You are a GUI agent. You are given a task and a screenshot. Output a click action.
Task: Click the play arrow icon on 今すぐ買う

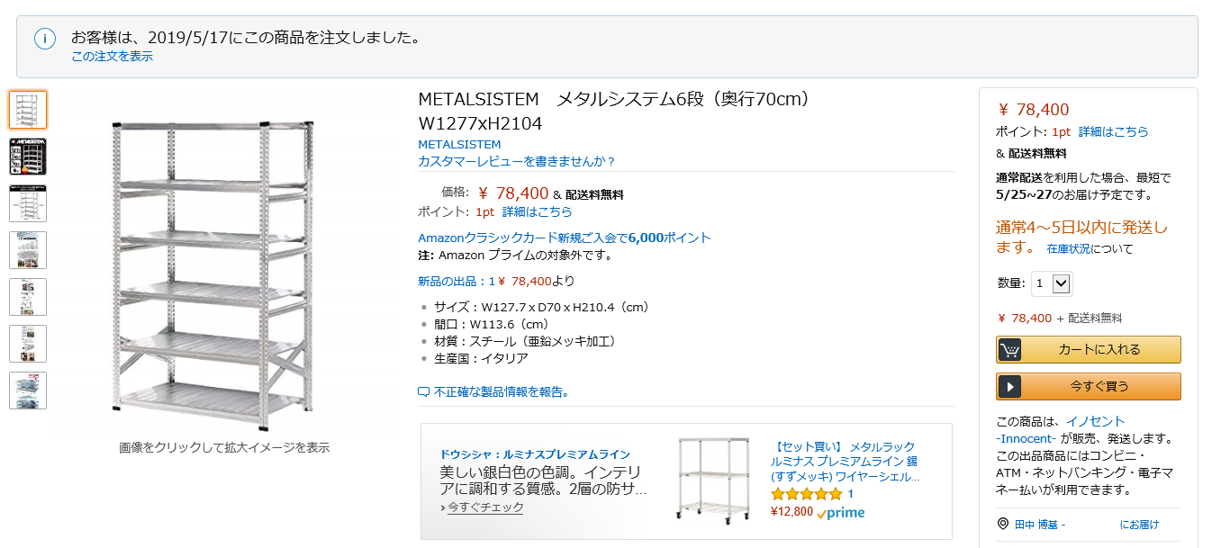tap(1009, 387)
